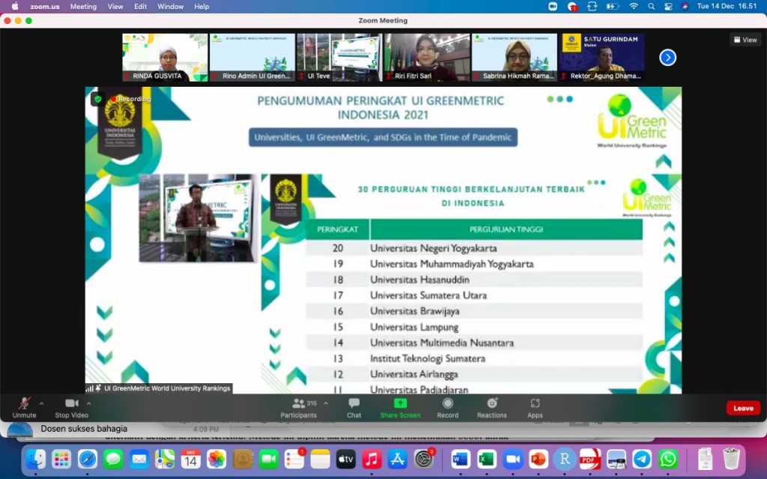This screenshot has width=767, height=479.
Task: Open FaceTime from the Dock
Action: 268,460
